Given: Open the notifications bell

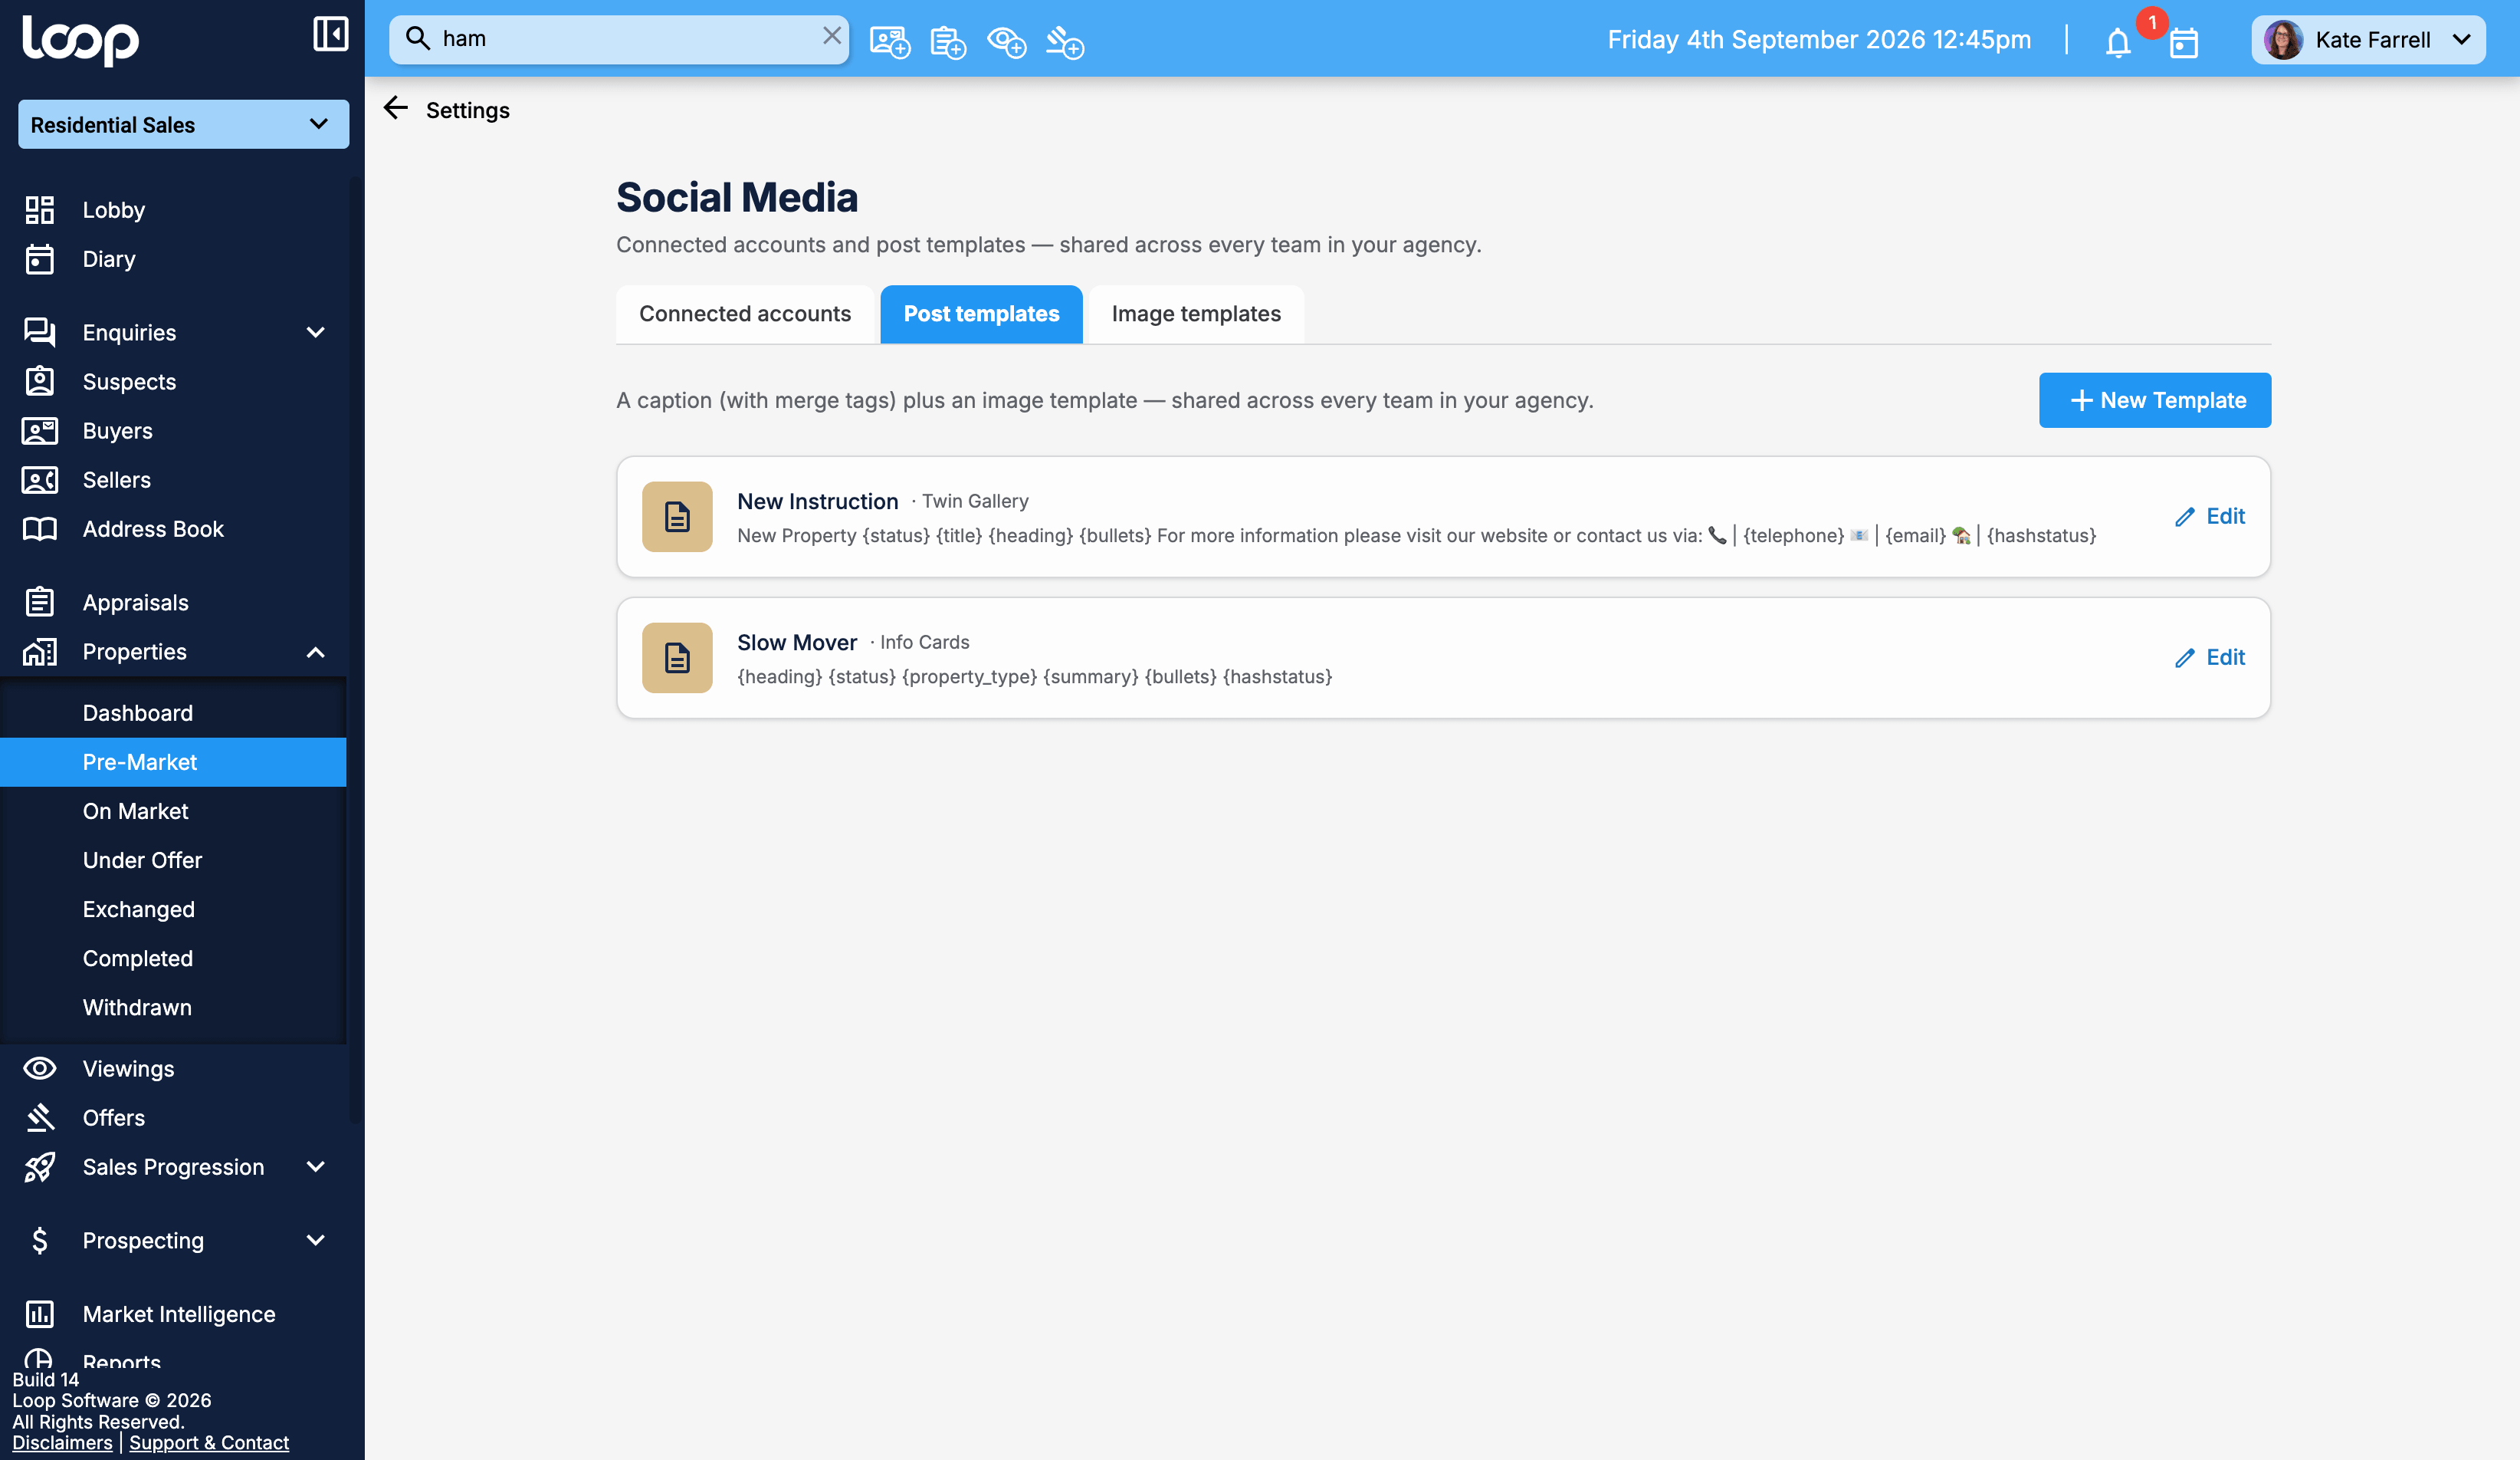Looking at the screenshot, I should 2117,42.
